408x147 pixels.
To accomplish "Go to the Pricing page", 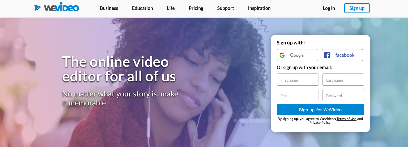I will (196, 8).
